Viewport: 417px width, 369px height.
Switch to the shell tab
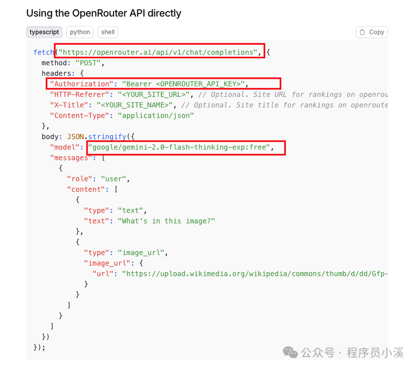[108, 32]
